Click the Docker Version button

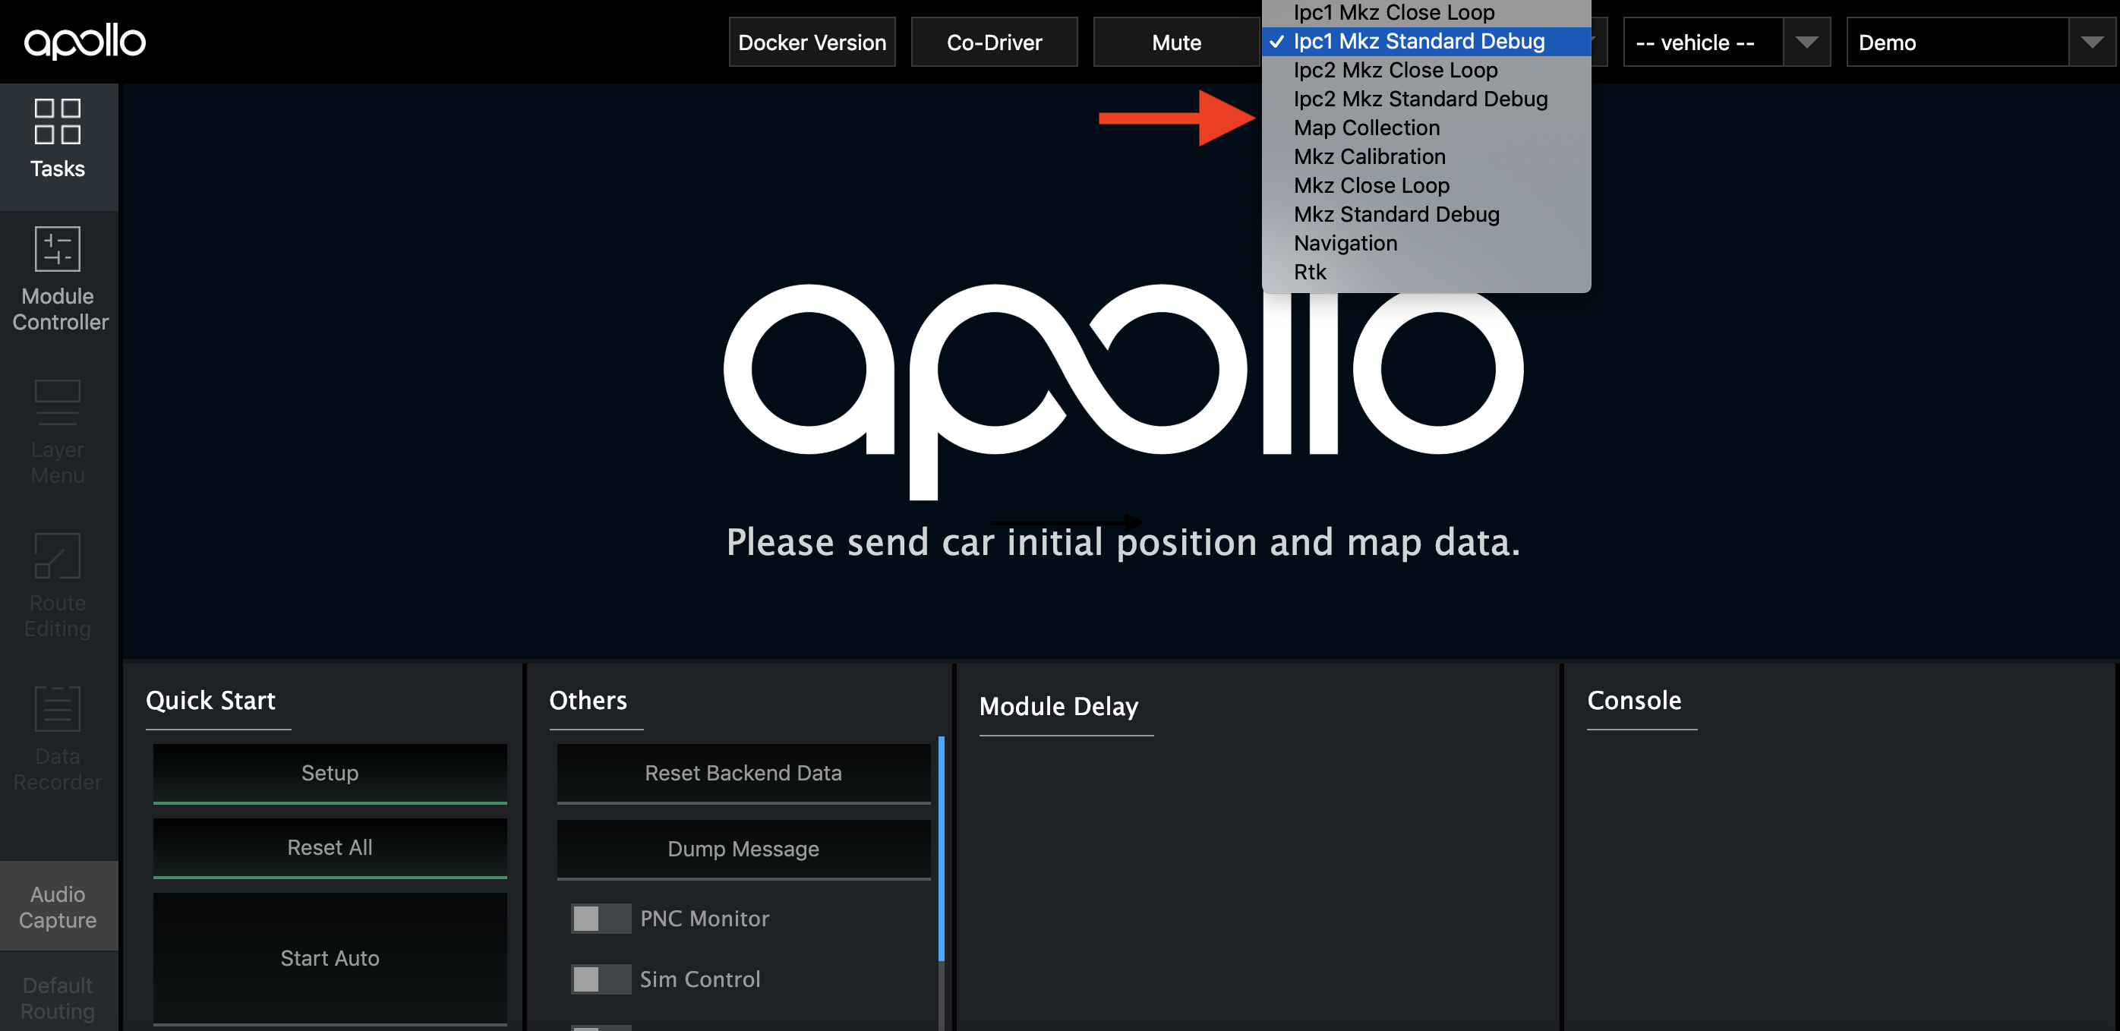coord(812,42)
